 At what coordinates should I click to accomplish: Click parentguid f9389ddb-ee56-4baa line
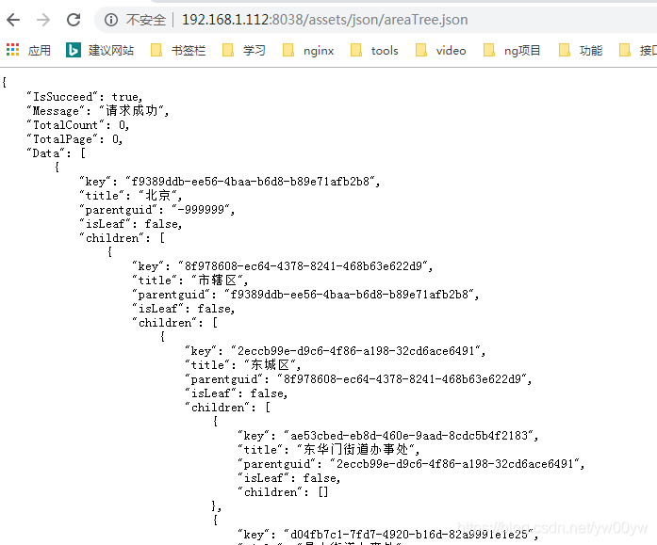pyautogui.click(x=305, y=294)
